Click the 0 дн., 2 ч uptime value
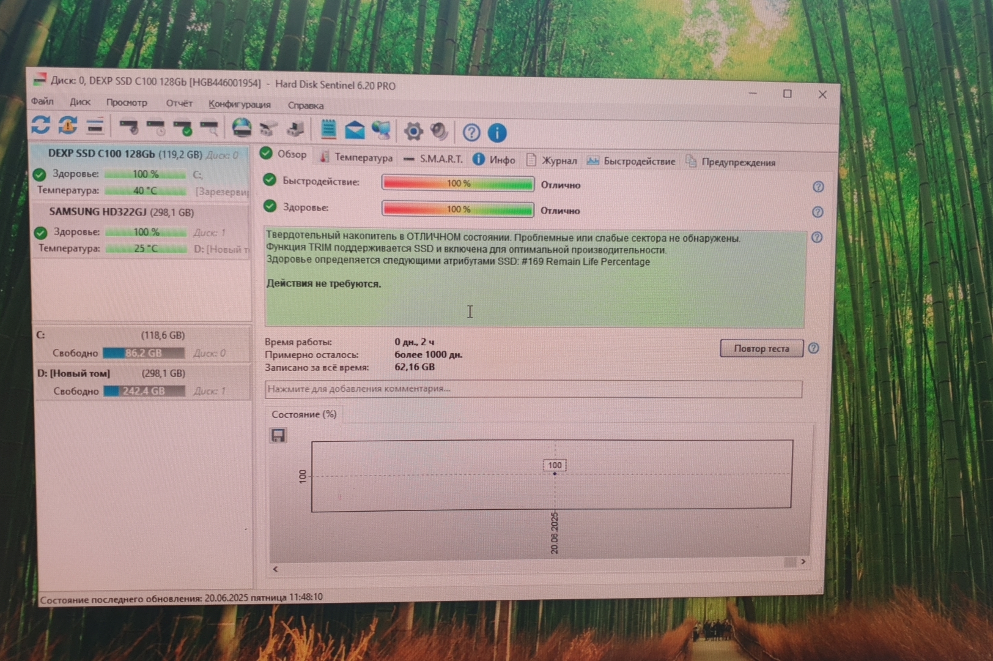The height and width of the screenshot is (661, 993). [x=414, y=342]
